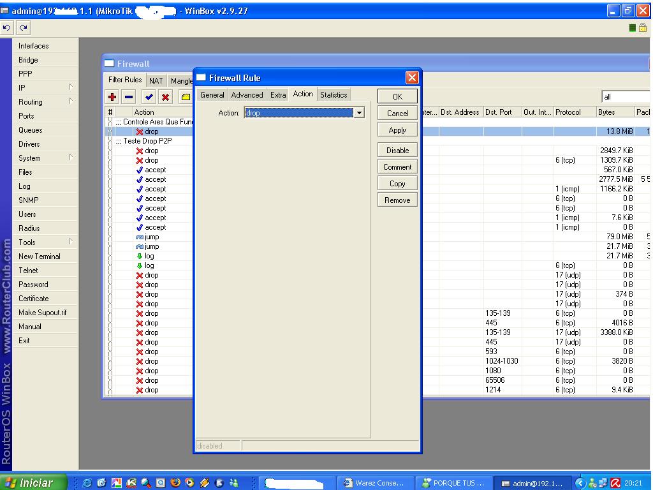Image resolution: width=653 pixels, height=490 pixels.
Task: Click the OK button
Action: [397, 96]
